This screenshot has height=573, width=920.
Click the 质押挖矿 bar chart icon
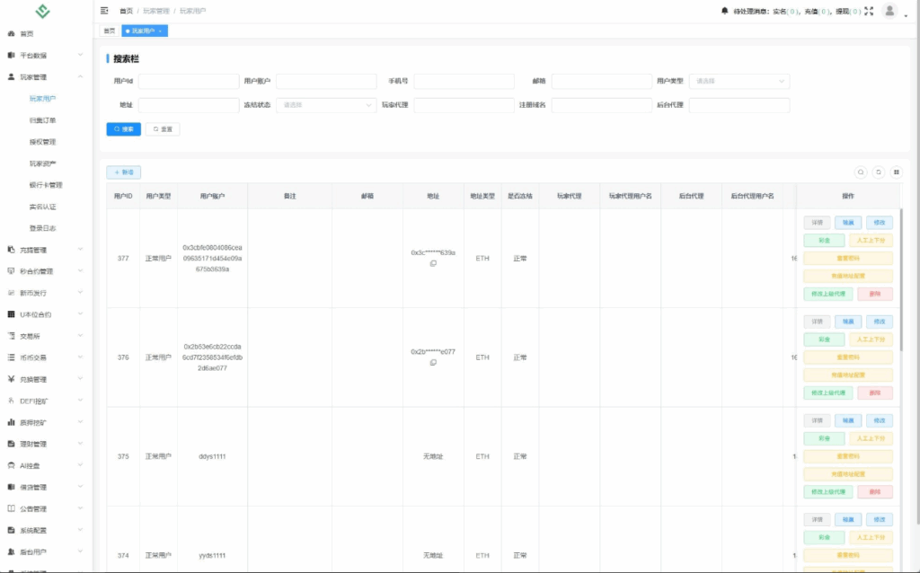11,422
